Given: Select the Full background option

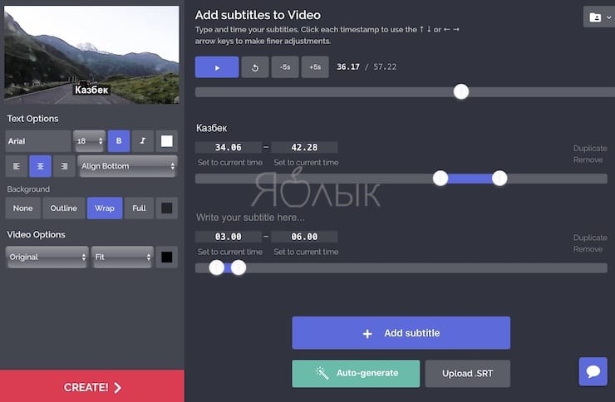Looking at the screenshot, I should (139, 208).
